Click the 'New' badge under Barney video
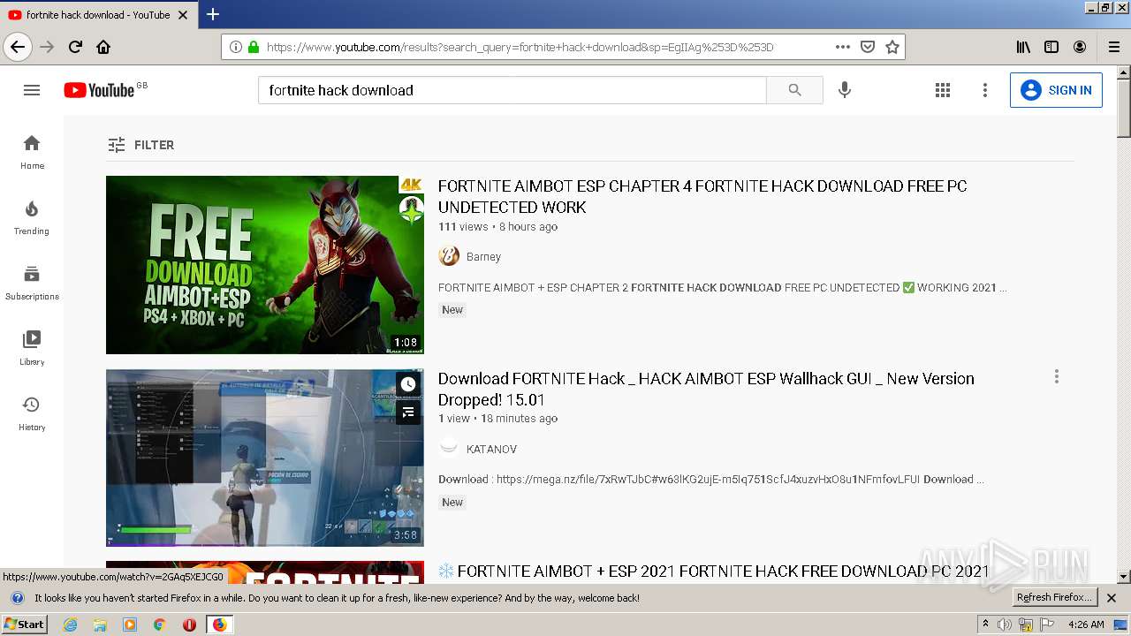 [452, 310]
